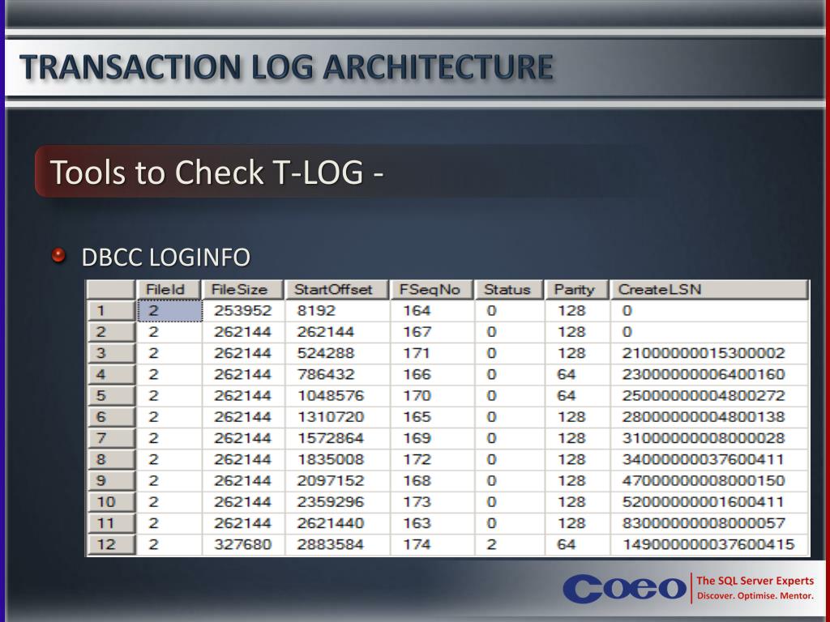
Task: Click FSeqNo value 163
Action: [x=417, y=523]
